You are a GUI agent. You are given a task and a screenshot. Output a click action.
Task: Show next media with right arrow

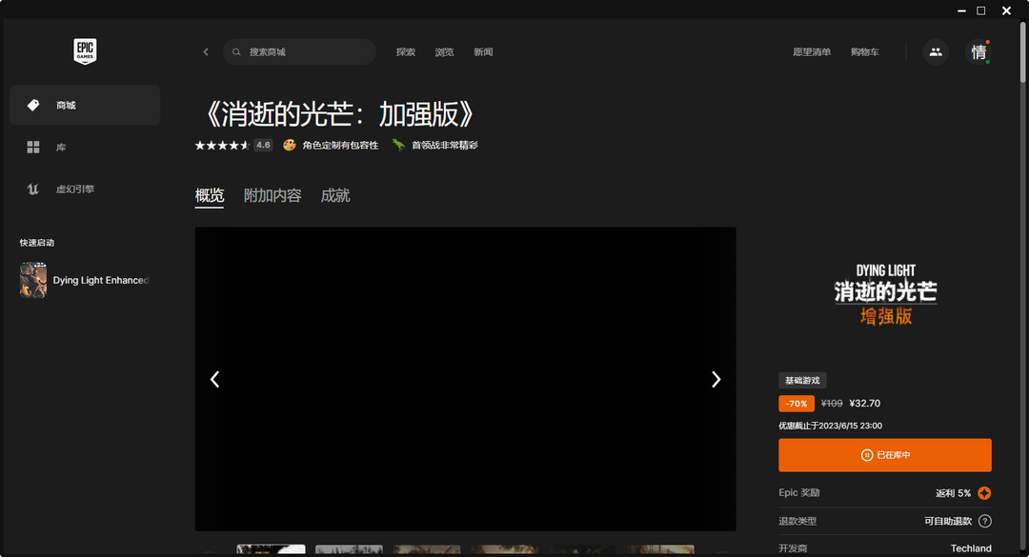[x=716, y=379]
